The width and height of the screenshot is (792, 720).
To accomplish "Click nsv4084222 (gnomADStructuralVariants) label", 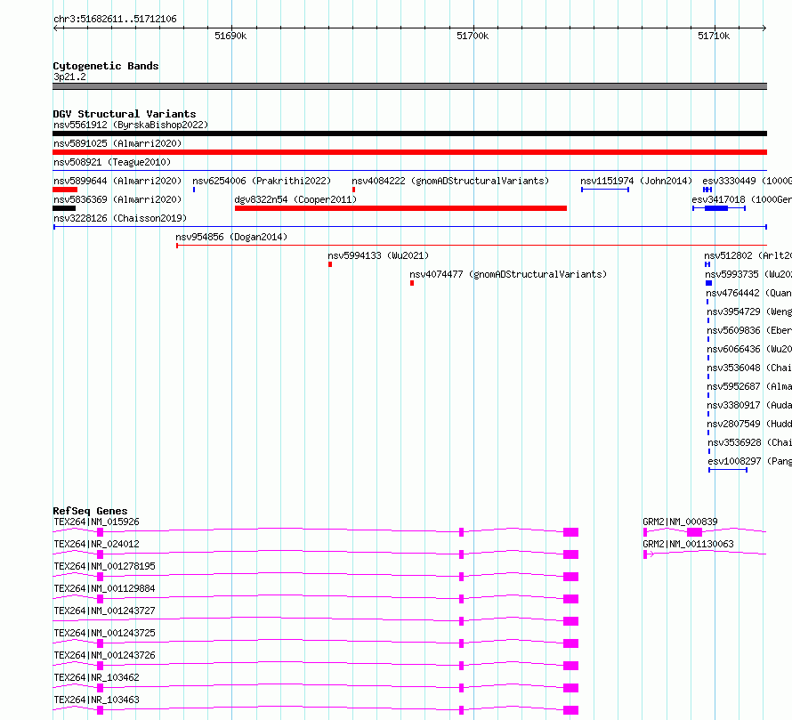I will pyautogui.click(x=450, y=181).
